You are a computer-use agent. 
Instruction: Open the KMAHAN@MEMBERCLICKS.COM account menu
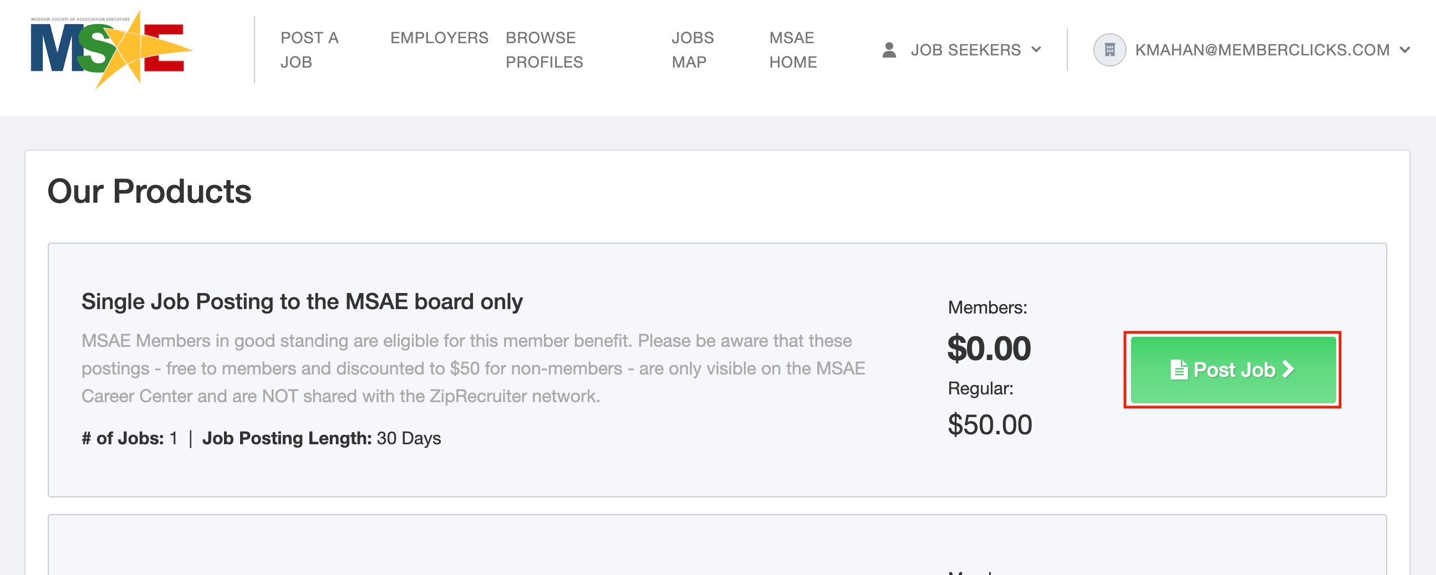point(1262,50)
